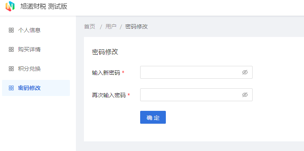The height and width of the screenshot is (151, 304).
Task: Show the new password via the eye icon
Action: [x=245, y=72]
